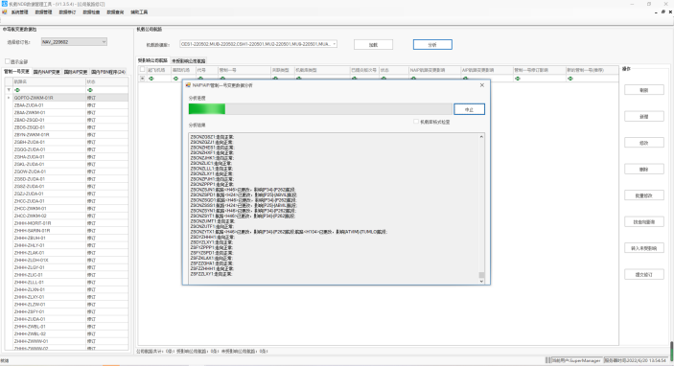Tick the format check checkbox in dialog

point(416,122)
